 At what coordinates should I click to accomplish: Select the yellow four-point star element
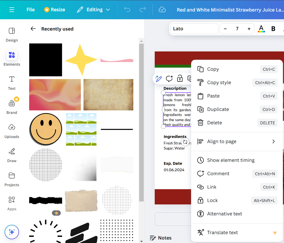point(81,60)
